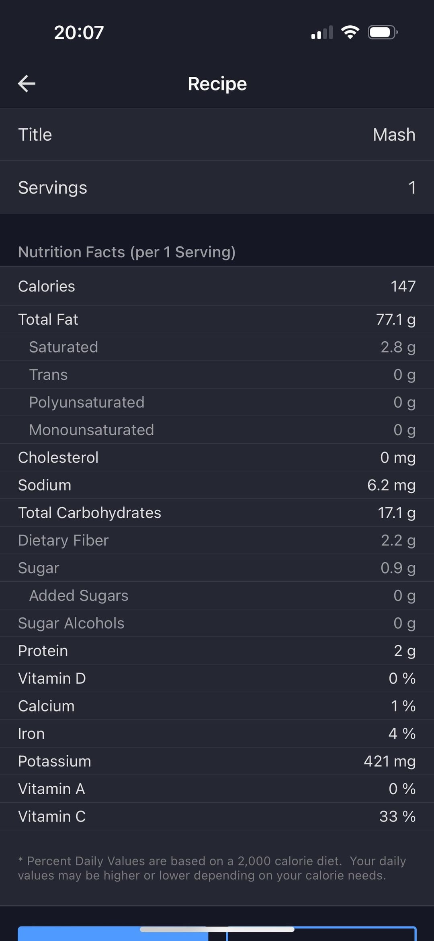
Task: Tap the Cholesterol row
Action: click(x=217, y=457)
